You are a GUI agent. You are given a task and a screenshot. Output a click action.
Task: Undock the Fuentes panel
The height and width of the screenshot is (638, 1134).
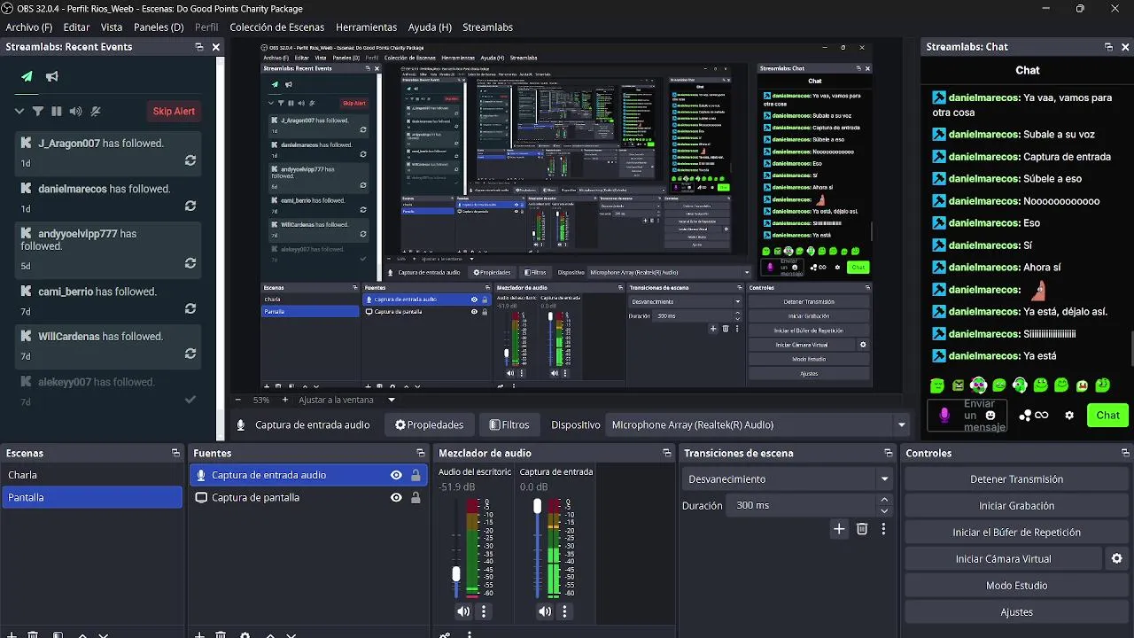click(421, 453)
